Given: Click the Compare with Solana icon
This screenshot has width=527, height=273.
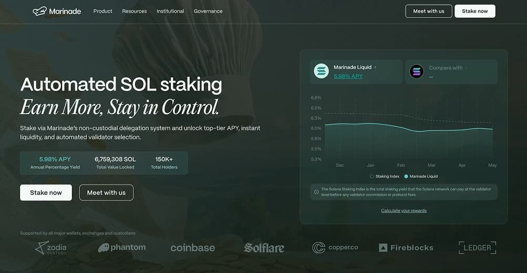Looking at the screenshot, I should [x=417, y=72].
